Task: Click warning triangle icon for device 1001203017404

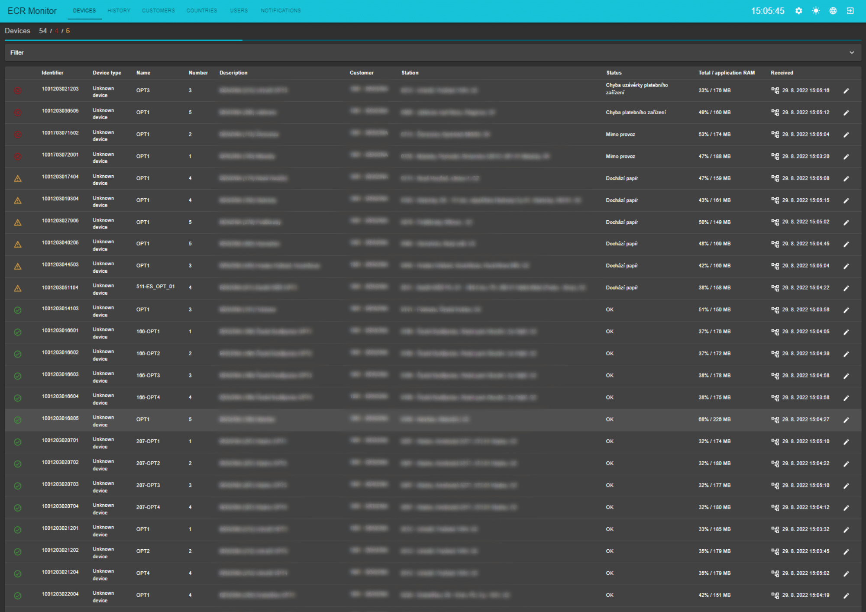Action: 18,178
